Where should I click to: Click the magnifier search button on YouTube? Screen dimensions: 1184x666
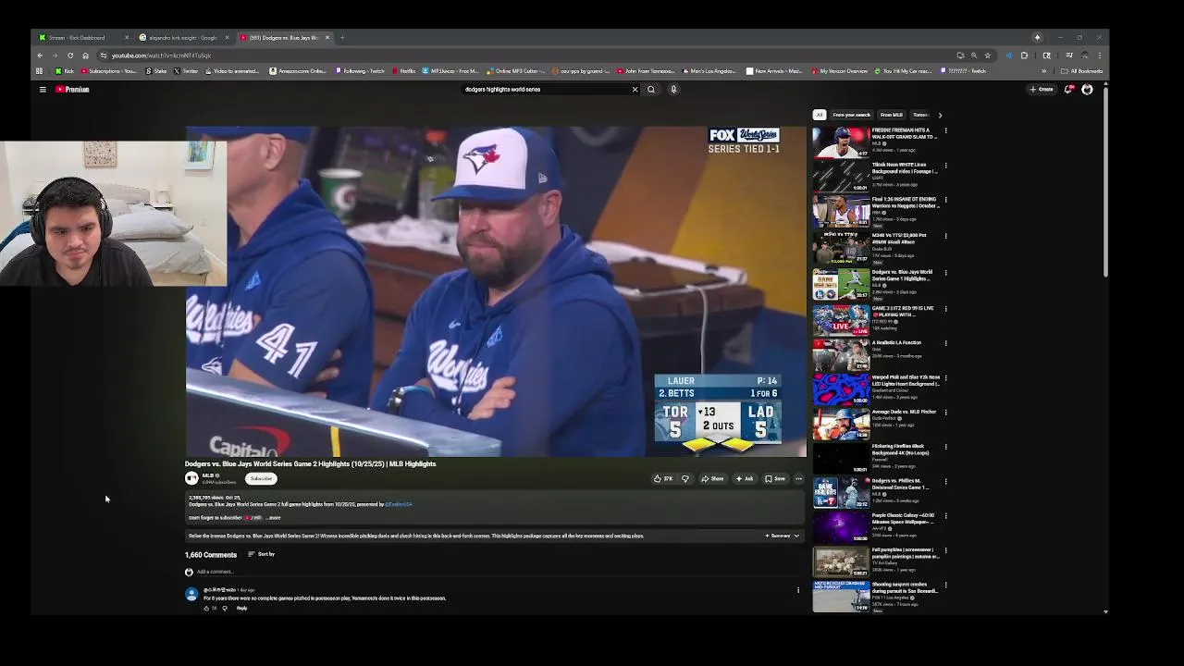[651, 90]
